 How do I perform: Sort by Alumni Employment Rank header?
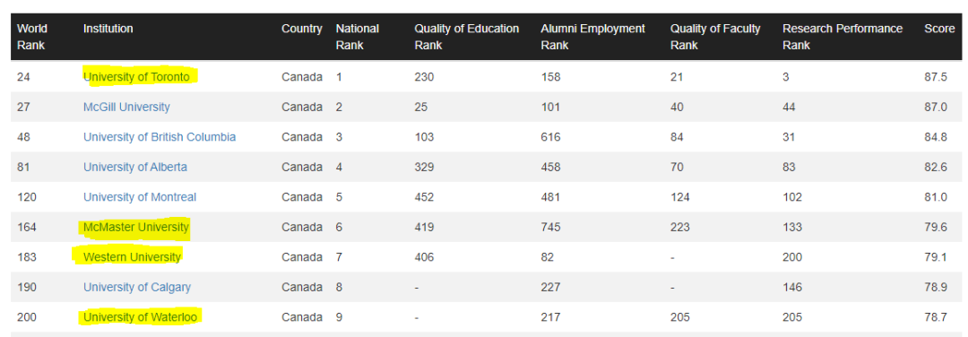click(x=592, y=37)
